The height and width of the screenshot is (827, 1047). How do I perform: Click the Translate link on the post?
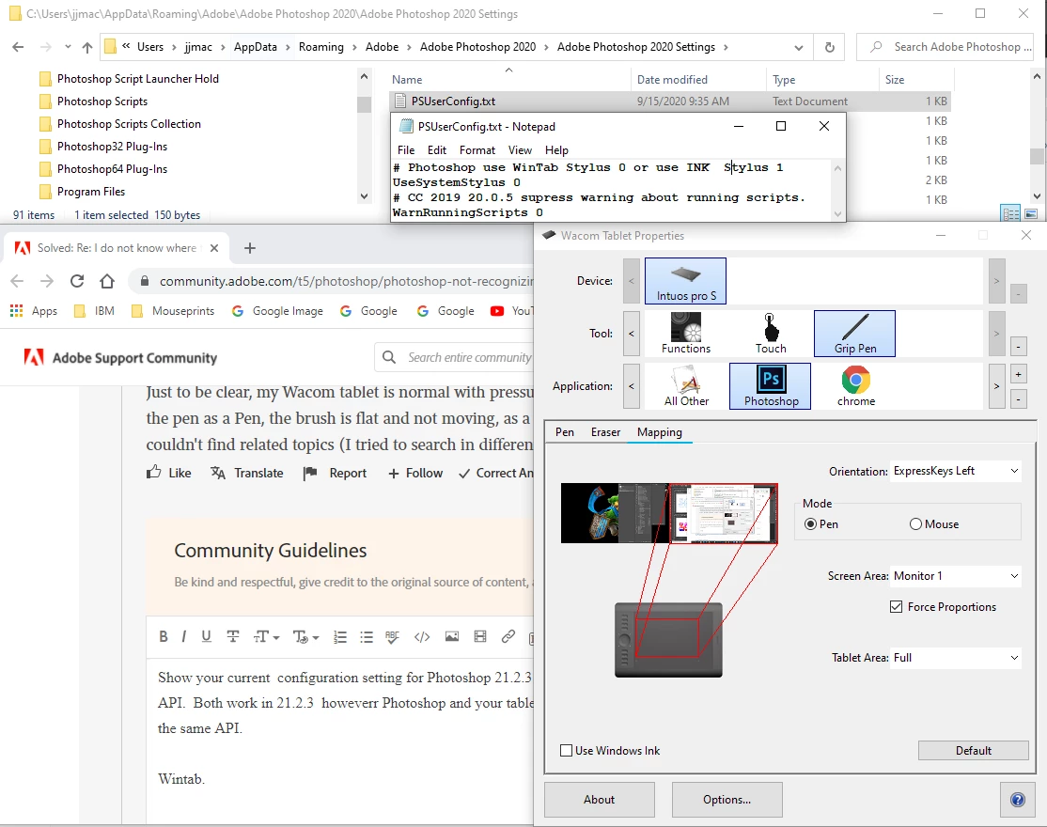pos(246,473)
